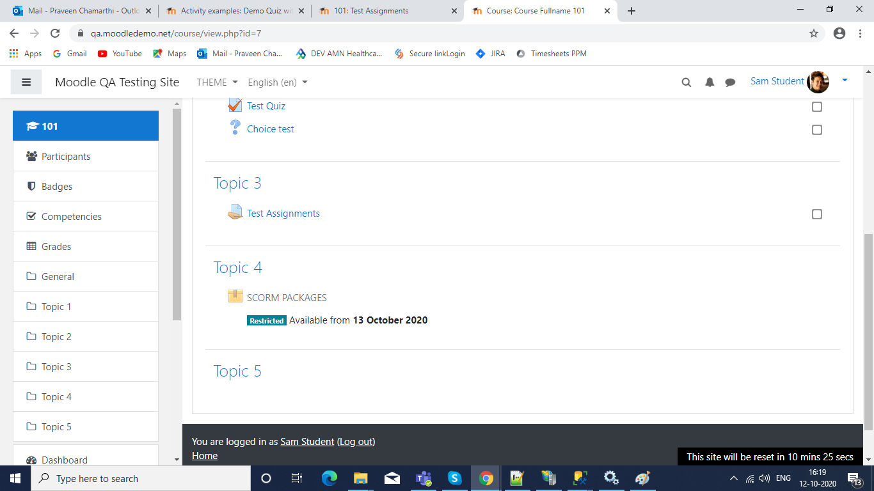Open the taskbar notification center icon
The width and height of the screenshot is (874, 491).
click(855, 478)
